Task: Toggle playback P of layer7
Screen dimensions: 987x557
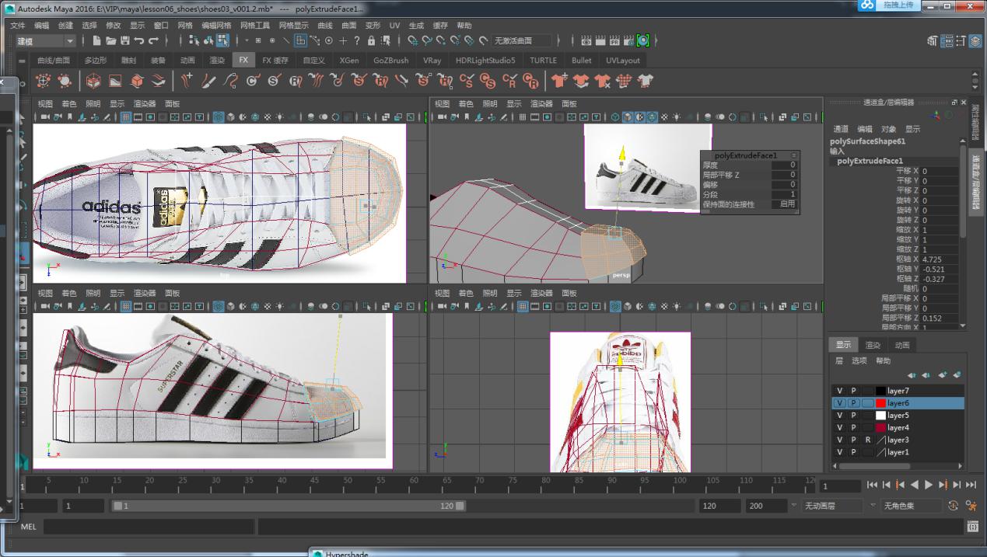Action: coord(853,391)
